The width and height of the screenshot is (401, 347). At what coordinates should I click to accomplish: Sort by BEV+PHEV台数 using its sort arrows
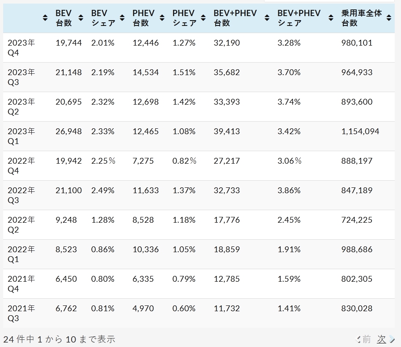267,18
